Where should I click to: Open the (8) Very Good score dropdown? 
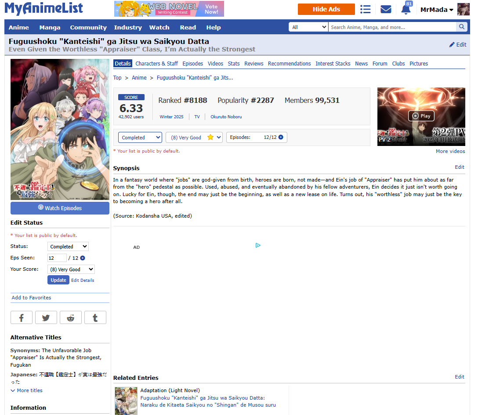click(x=194, y=137)
